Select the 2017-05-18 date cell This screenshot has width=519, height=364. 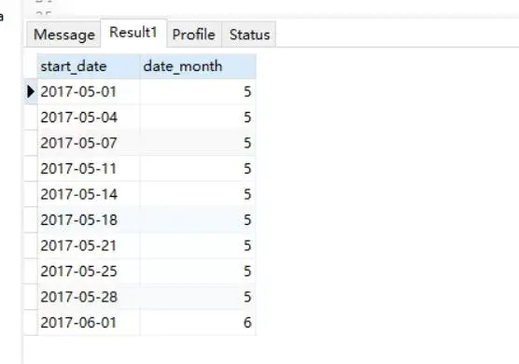coord(89,220)
